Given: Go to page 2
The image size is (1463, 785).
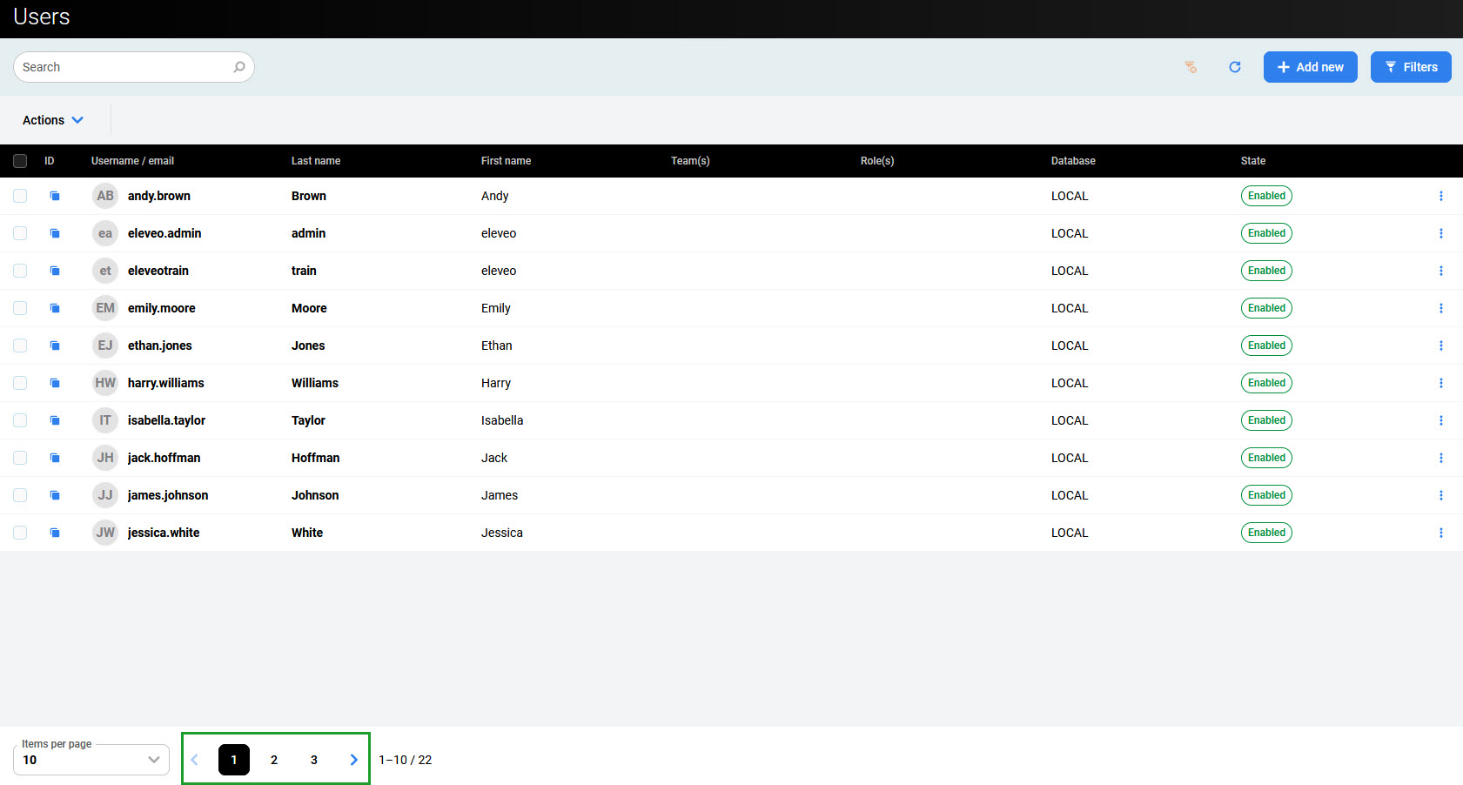Looking at the screenshot, I should coord(274,760).
